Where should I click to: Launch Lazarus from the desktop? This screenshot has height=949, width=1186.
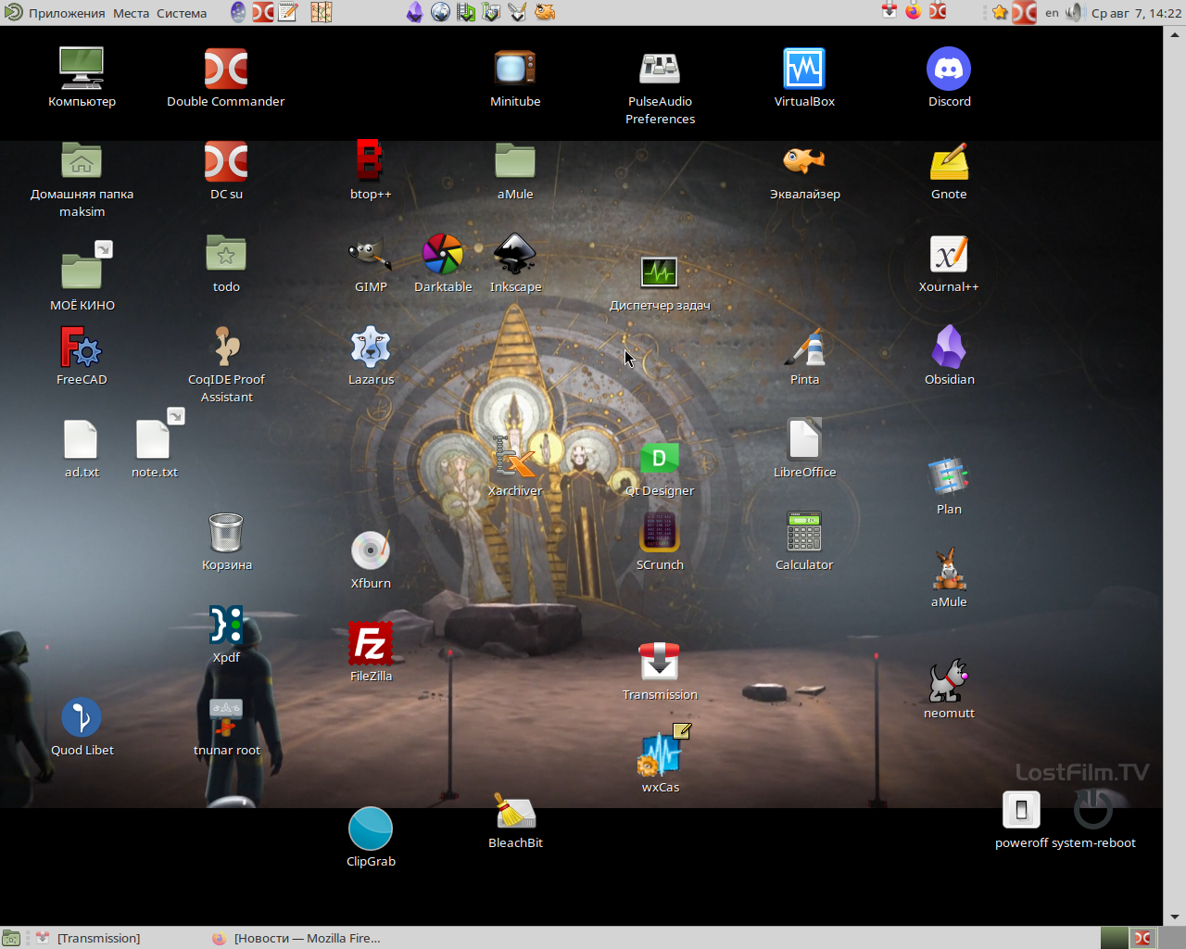(x=371, y=348)
